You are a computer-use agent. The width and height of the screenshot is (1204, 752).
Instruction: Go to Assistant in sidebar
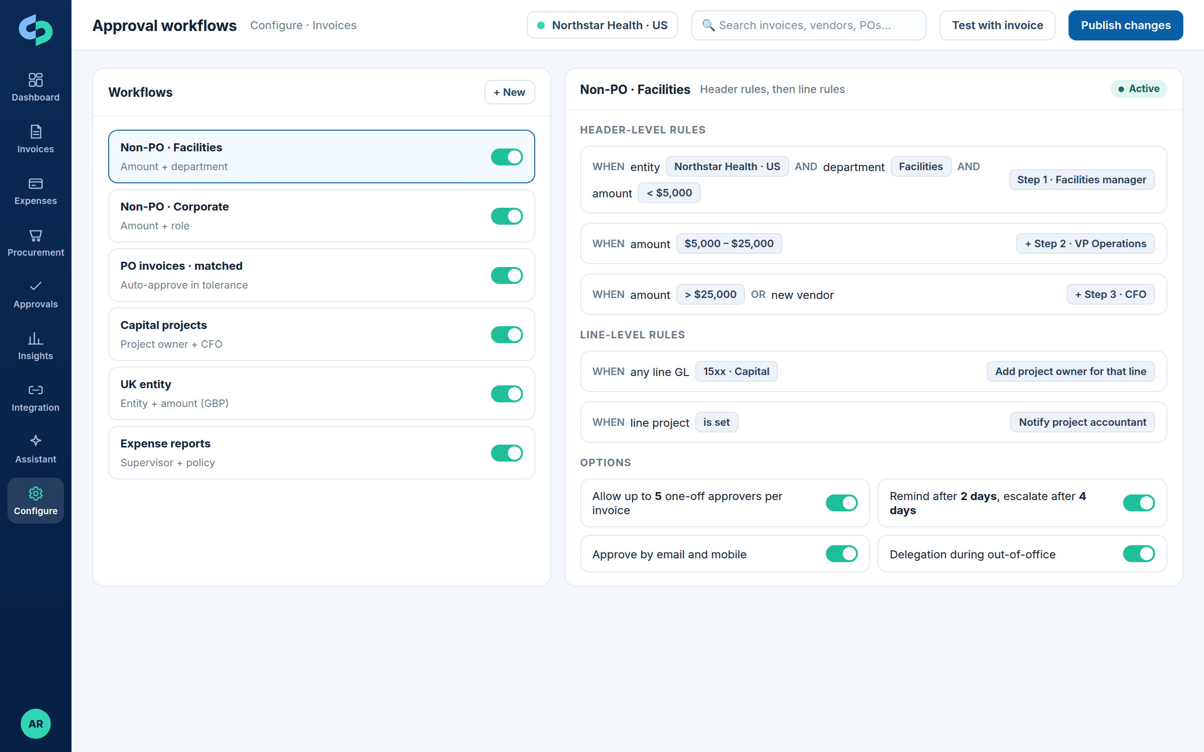click(x=35, y=449)
